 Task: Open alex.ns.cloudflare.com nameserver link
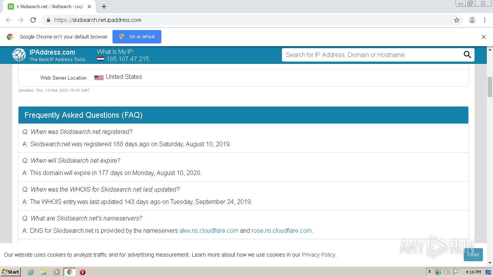pyautogui.click(x=209, y=231)
